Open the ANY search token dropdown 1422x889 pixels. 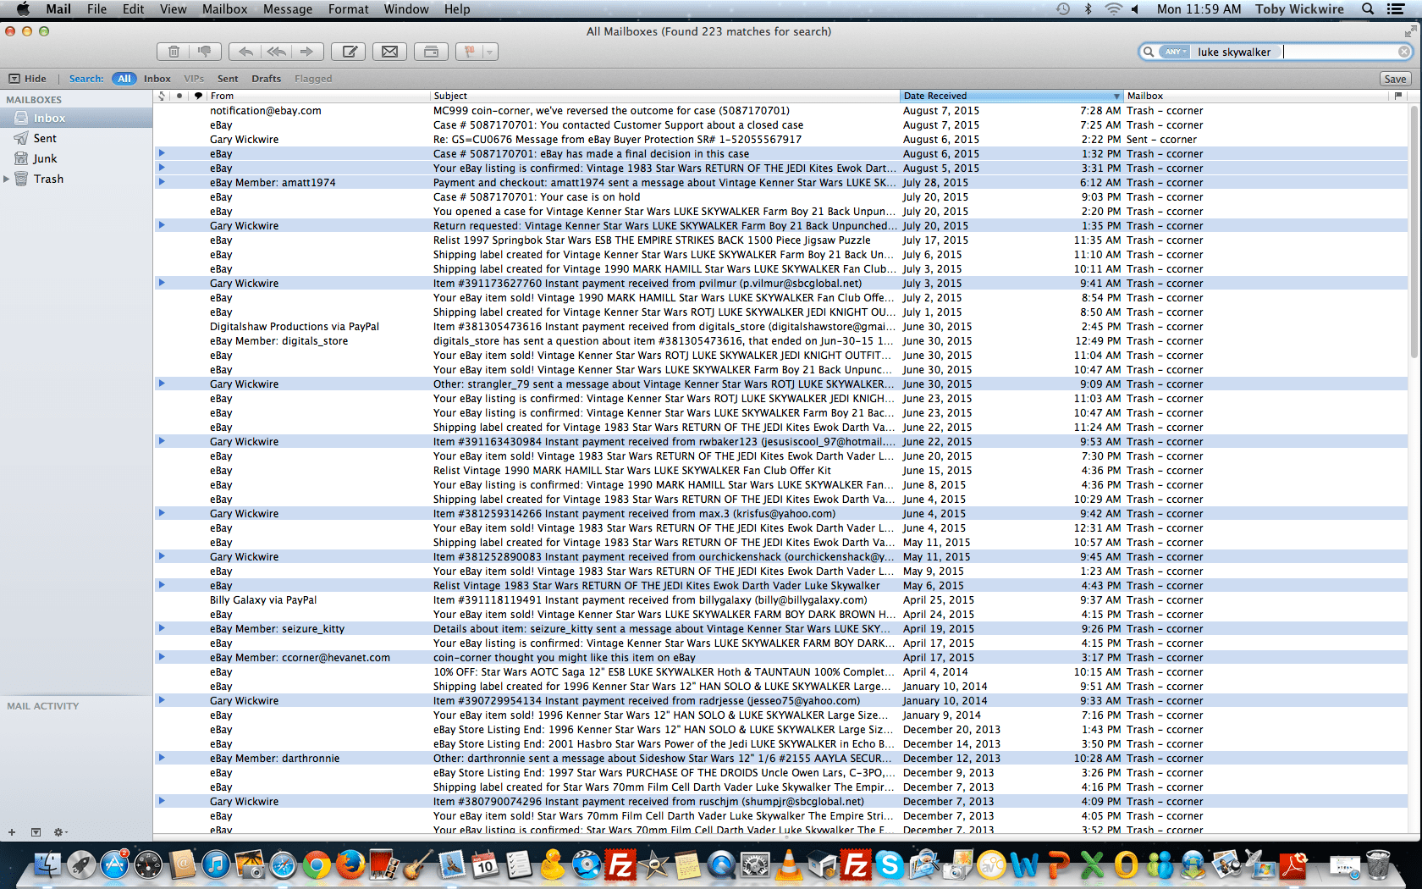[x=1174, y=52]
